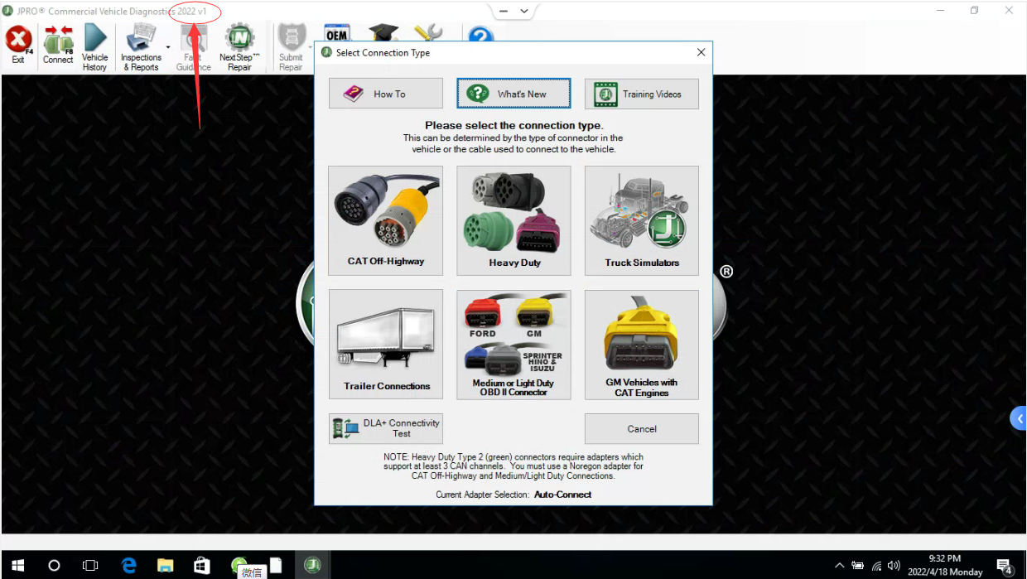Select CAT Off-Highway connection type
Screen dimensions: 1027x579
click(386, 220)
